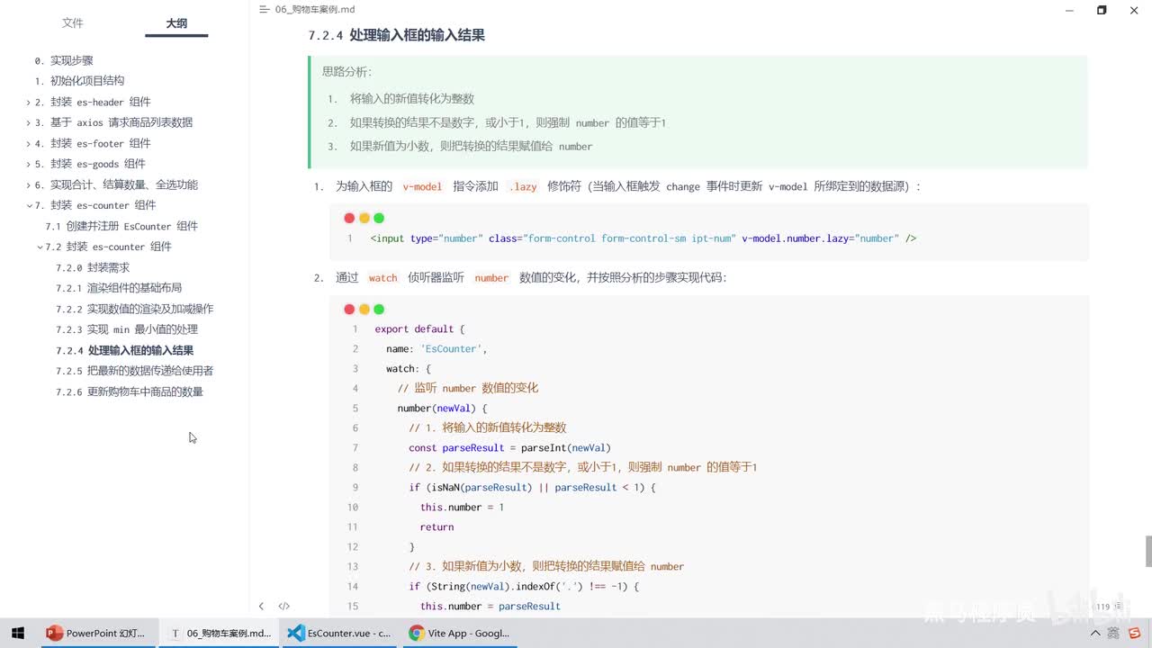The width and height of the screenshot is (1152, 648).
Task: Switch to the 大纲 sidebar tab
Action: (176, 23)
